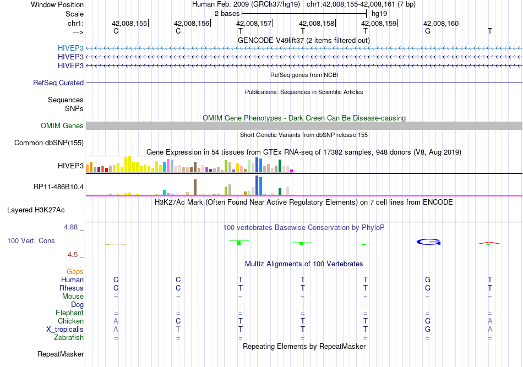Select the Layered H3K27Ac track label

[36, 210]
